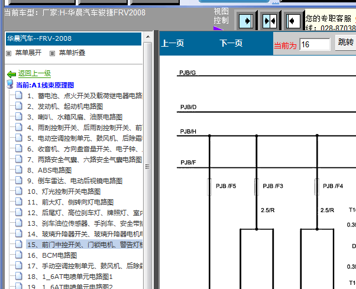Image resolution: width=356 pixels, height=289 pixels.
Task: Click the green back arrow icon
Action: pos(11,74)
